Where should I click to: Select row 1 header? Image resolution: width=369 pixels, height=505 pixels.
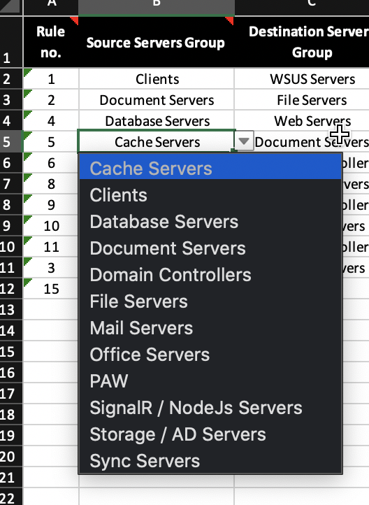point(11,42)
